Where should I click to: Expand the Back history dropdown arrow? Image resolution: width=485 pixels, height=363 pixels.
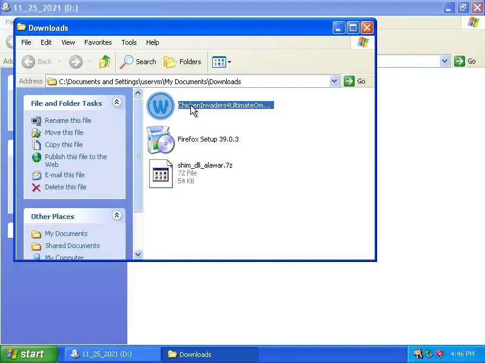(59, 62)
